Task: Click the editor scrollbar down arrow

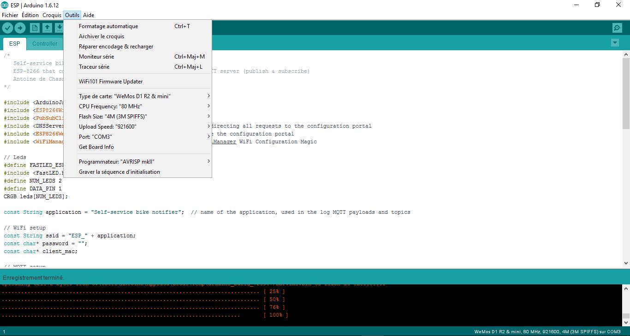Action: [626, 263]
